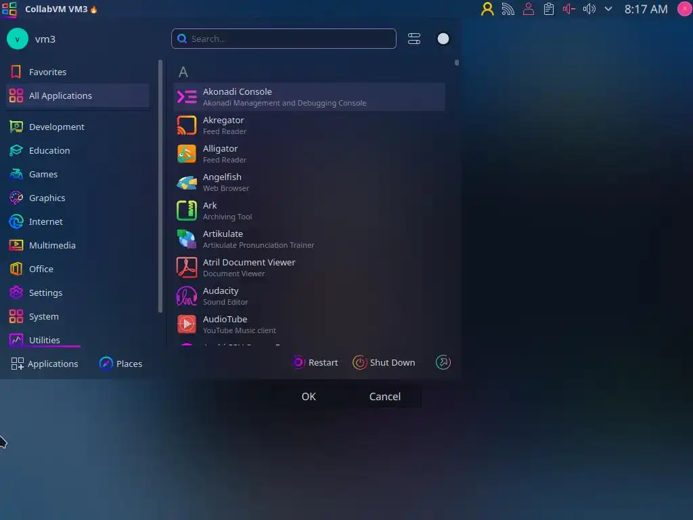Launch Akregator feed reader icon
693x520 pixels.
[x=187, y=125]
